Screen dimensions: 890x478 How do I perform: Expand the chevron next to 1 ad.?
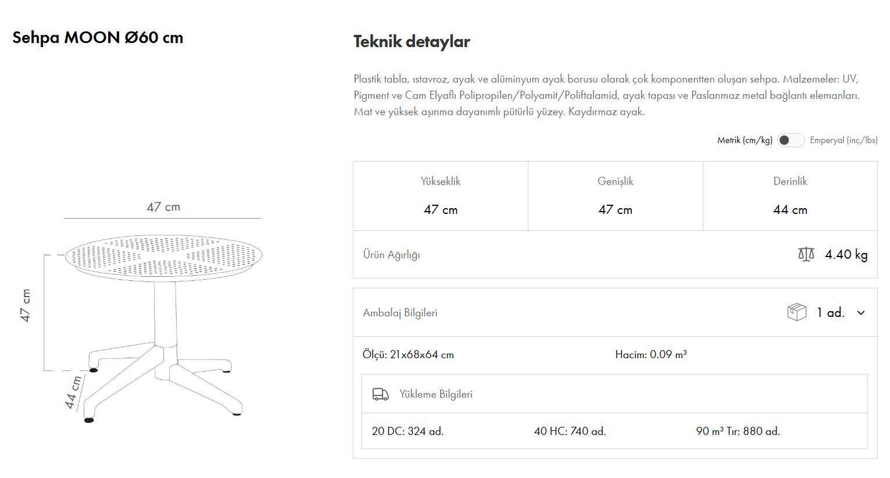point(861,313)
